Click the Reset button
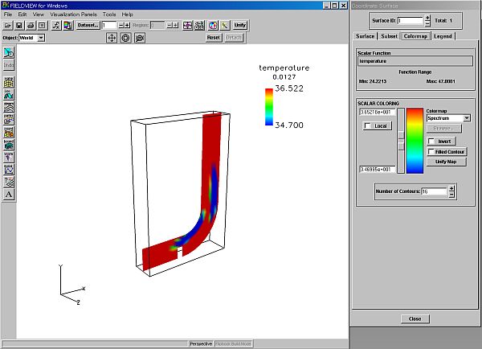 [x=213, y=38]
